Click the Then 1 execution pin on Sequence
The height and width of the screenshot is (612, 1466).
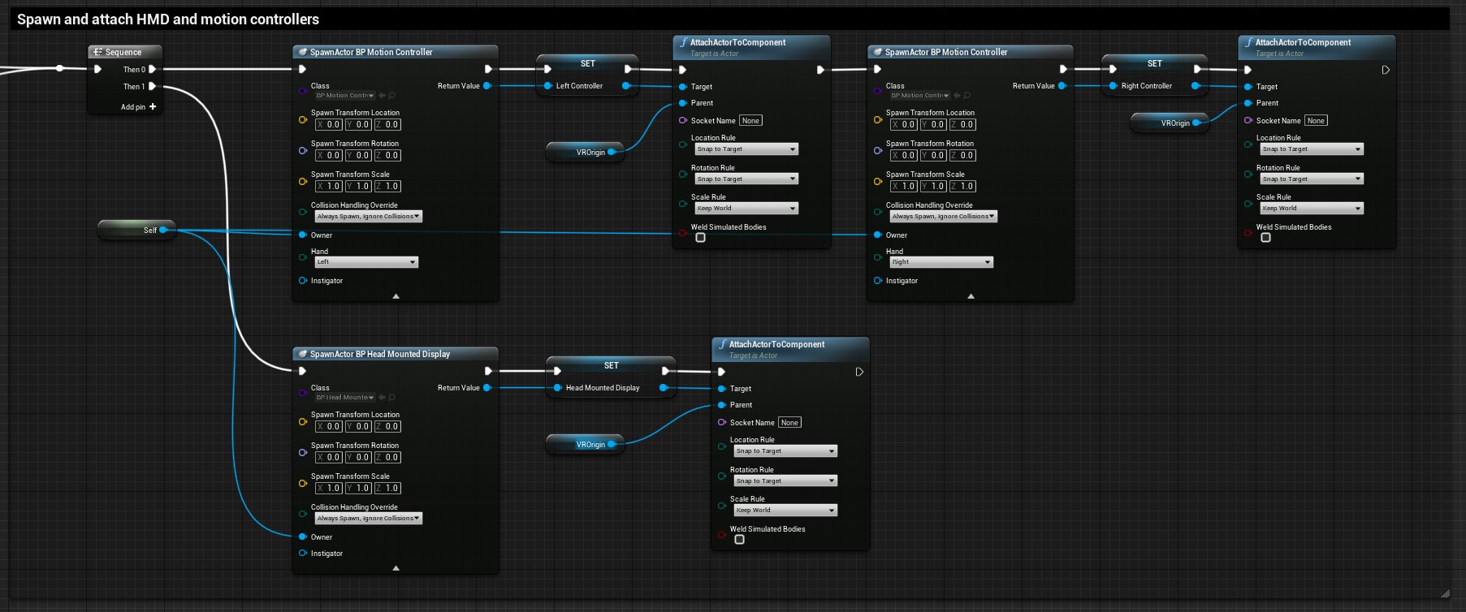tap(152, 86)
